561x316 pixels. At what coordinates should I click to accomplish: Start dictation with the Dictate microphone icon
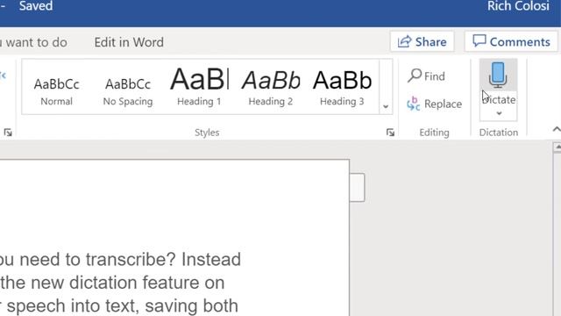pyautogui.click(x=498, y=75)
